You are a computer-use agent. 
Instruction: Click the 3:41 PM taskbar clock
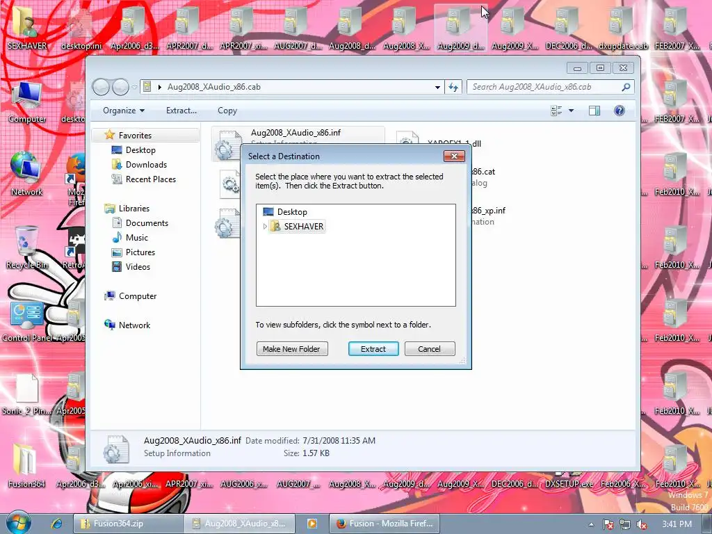677,524
